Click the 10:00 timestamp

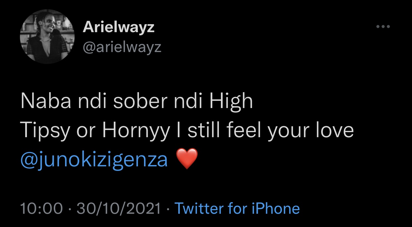(x=41, y=208)
